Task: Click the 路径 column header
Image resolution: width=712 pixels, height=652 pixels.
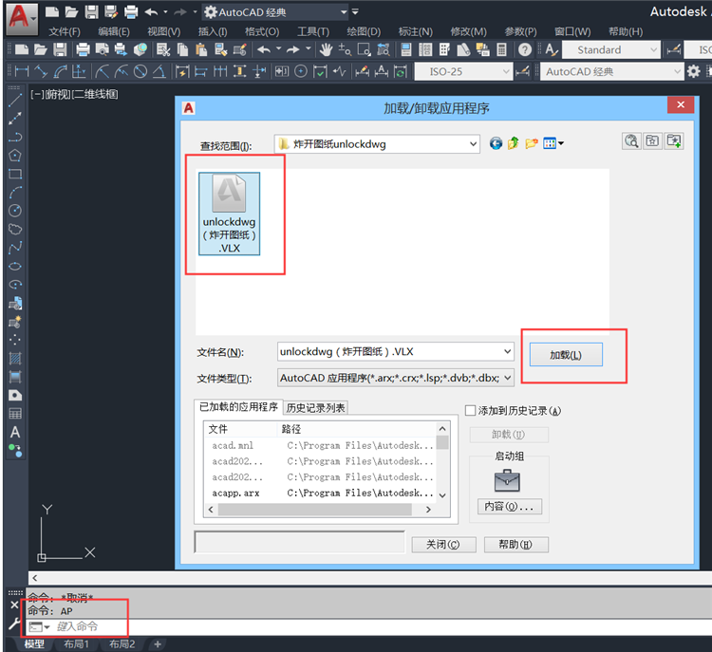Action: point(356,429)
